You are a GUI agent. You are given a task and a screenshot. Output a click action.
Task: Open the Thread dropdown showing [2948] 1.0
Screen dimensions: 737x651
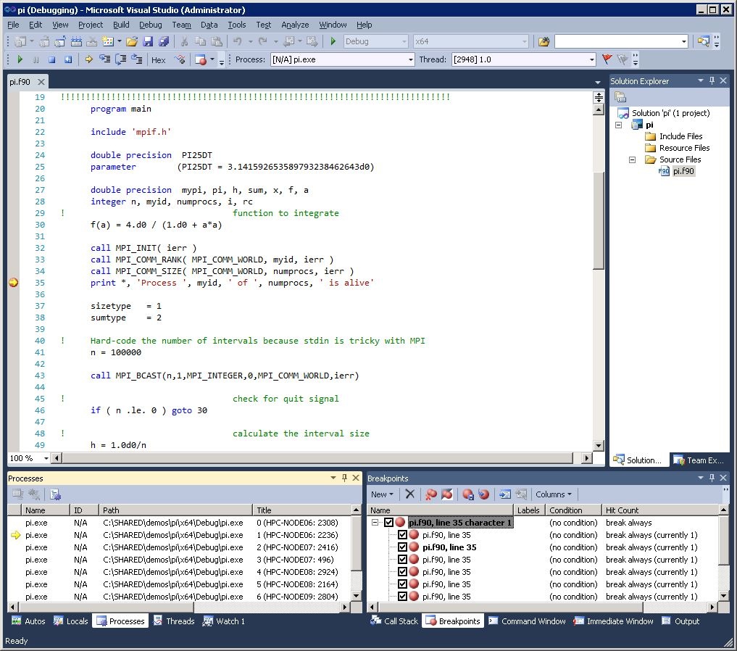pyautogui.click(x=591, y=60)
